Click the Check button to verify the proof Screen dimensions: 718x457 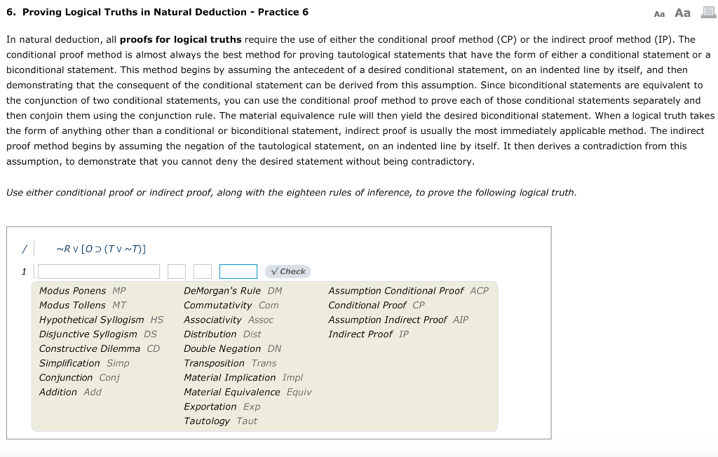click(287, 271)
